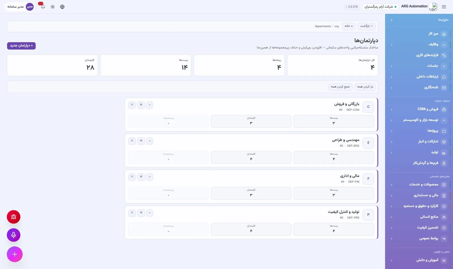
Task: Click the purple microphone floating button
Action: point(14,235)
